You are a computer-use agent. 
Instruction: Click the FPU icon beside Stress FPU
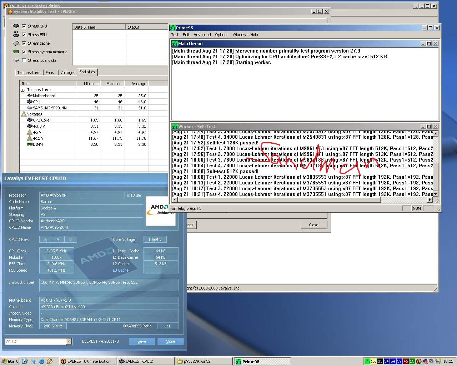pyautogui.click(x=16, y=35)
